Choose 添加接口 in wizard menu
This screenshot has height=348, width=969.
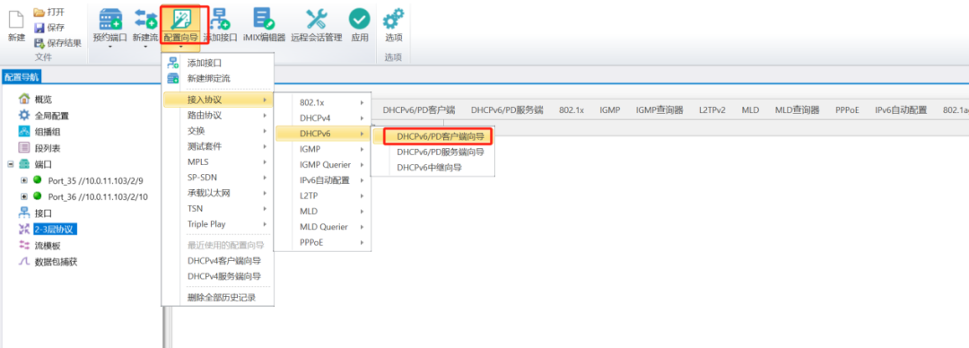click(217, 63)
